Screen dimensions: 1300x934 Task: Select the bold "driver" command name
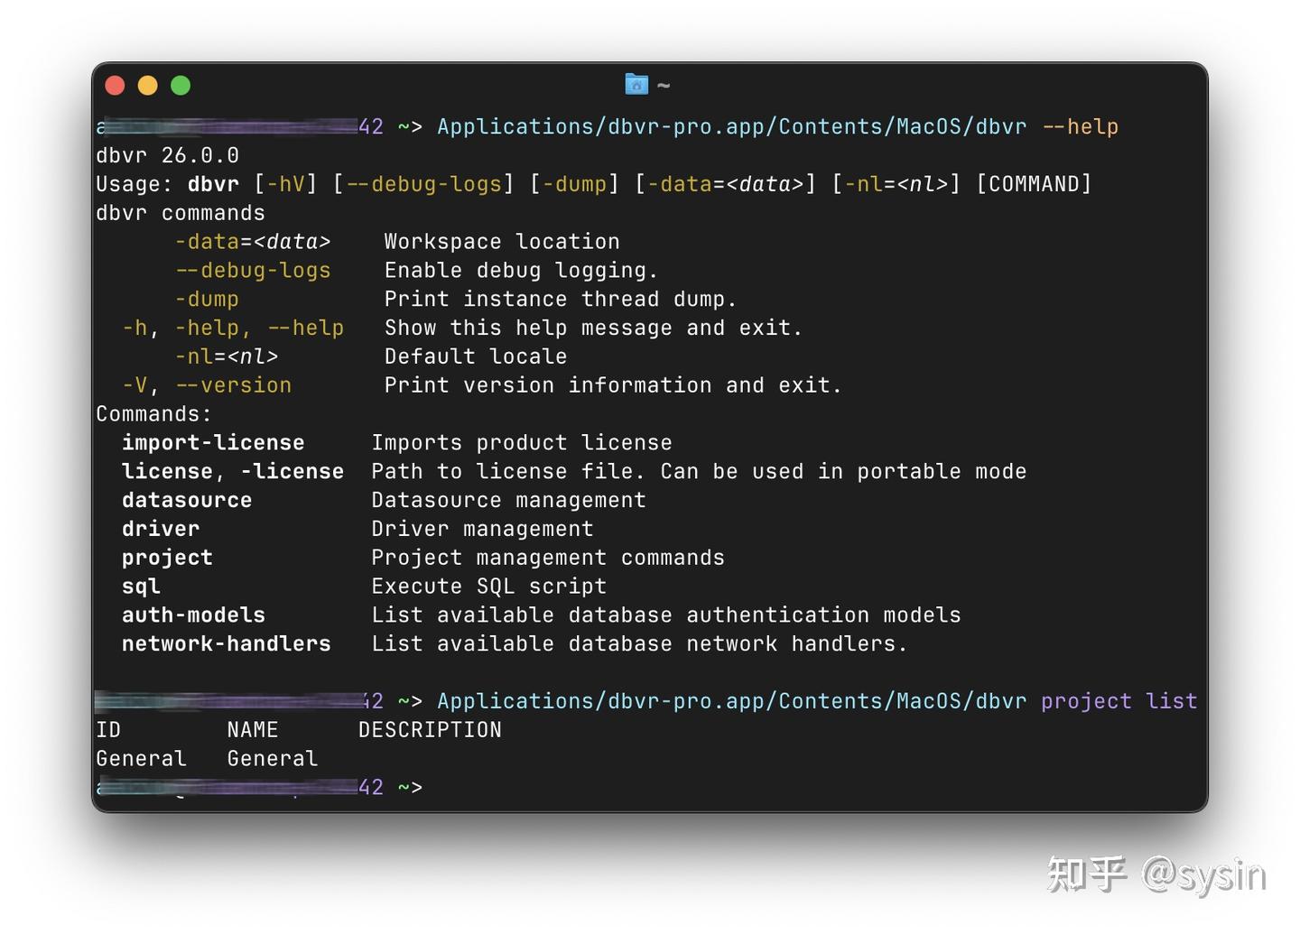tap(161, 529)
